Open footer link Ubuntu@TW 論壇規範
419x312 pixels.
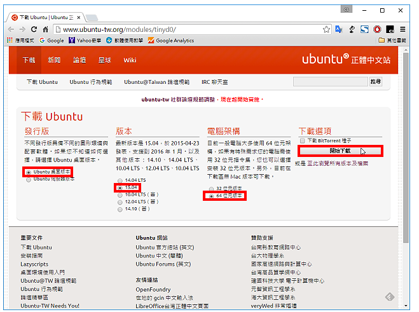point(48,281)
